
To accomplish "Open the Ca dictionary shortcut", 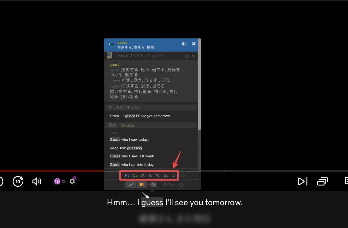I will pos(135,175).
